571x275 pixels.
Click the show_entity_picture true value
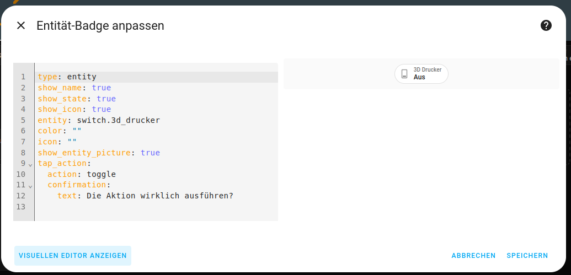(150, 153)
